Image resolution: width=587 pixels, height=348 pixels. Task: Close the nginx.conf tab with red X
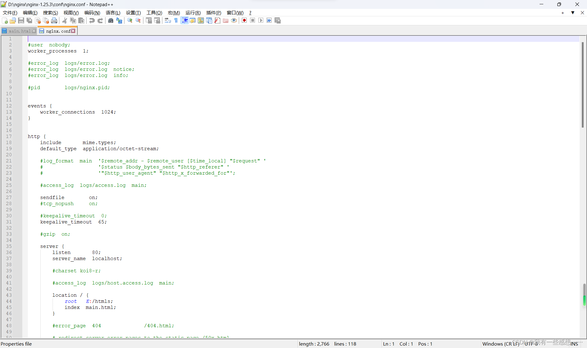pyautogui.click(x=73, y=31)
